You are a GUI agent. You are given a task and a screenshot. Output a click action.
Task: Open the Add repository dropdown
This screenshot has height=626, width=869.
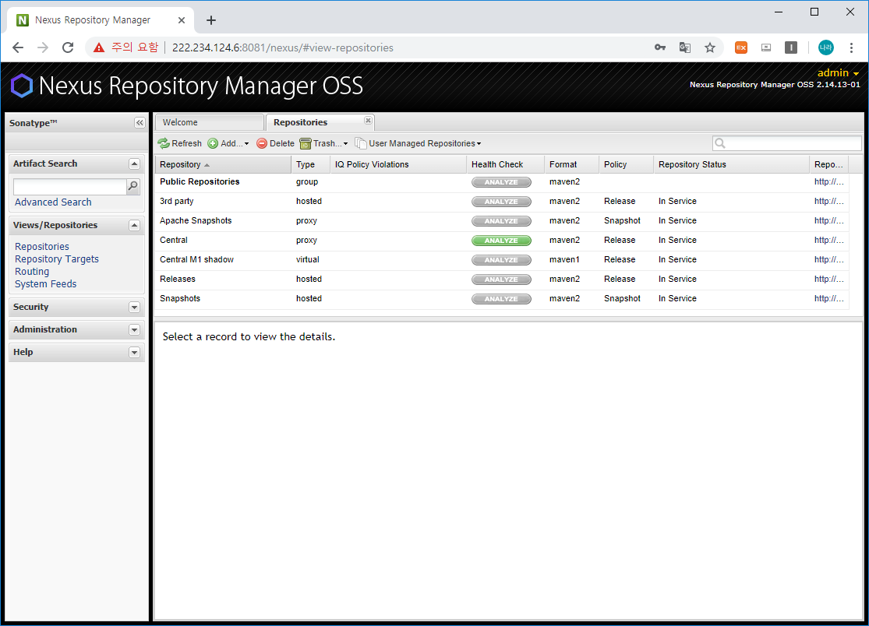pos(228,143)
